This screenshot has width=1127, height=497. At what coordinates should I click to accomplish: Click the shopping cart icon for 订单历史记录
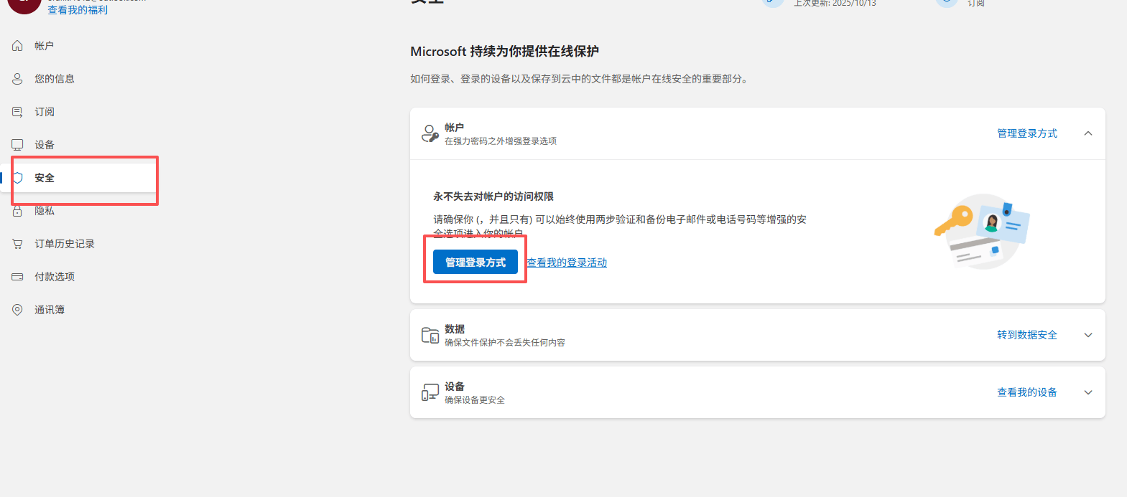tap(17, 244)
